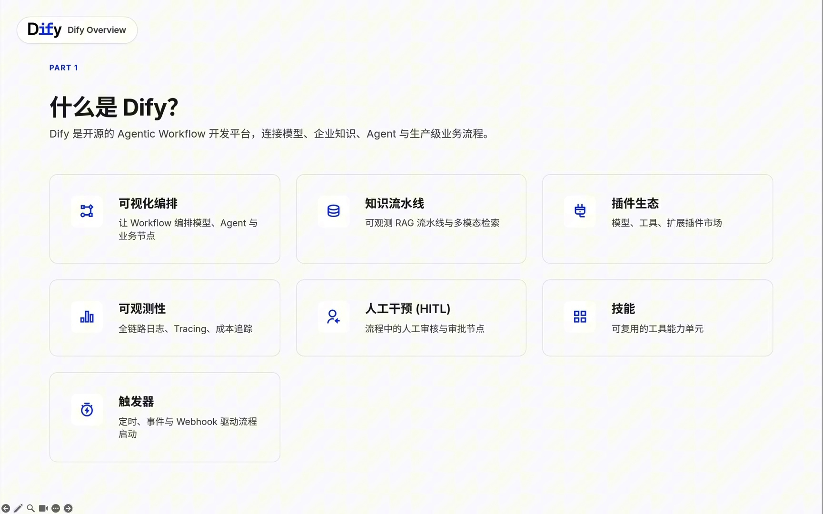823x514 pixels.
Task: Click the description 定时、事件与 Webhook 驱动流程启动
Action: [188, 428]
